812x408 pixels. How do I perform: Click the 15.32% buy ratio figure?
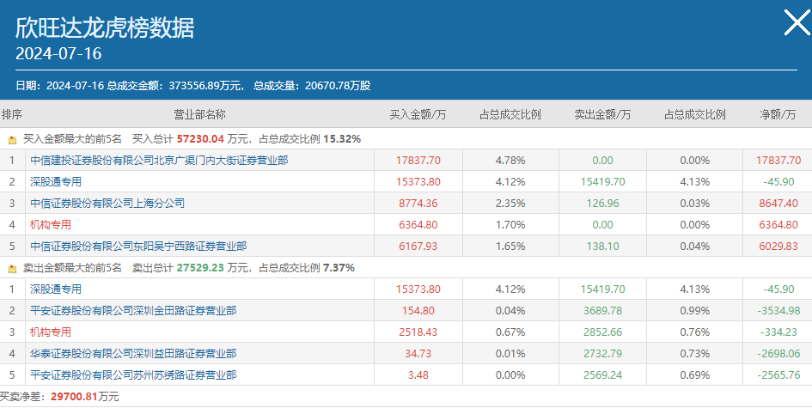coord(342,139)
